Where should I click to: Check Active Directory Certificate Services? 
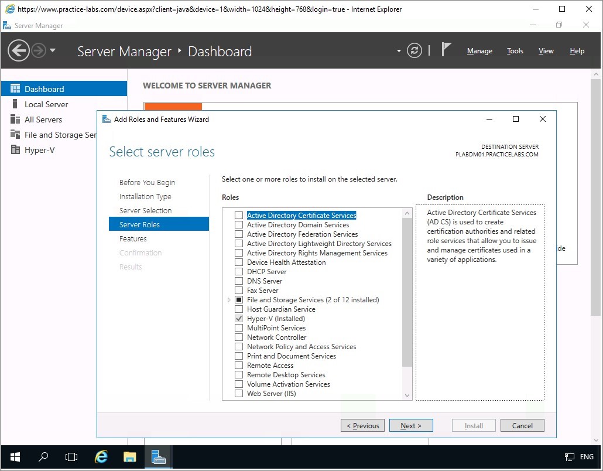point(239,216)
